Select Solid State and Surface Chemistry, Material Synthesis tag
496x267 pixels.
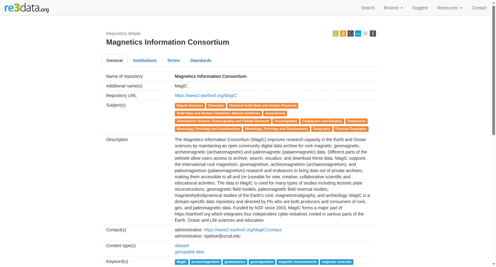[218, 113]
